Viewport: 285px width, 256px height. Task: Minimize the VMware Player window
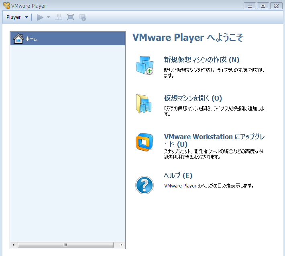(x=250, y=6)
